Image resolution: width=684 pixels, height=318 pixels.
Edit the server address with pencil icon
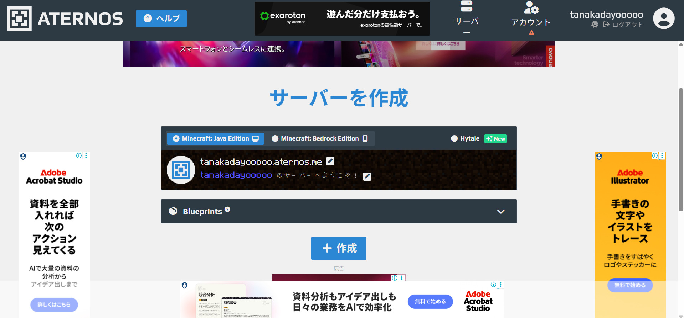point(330,161)
